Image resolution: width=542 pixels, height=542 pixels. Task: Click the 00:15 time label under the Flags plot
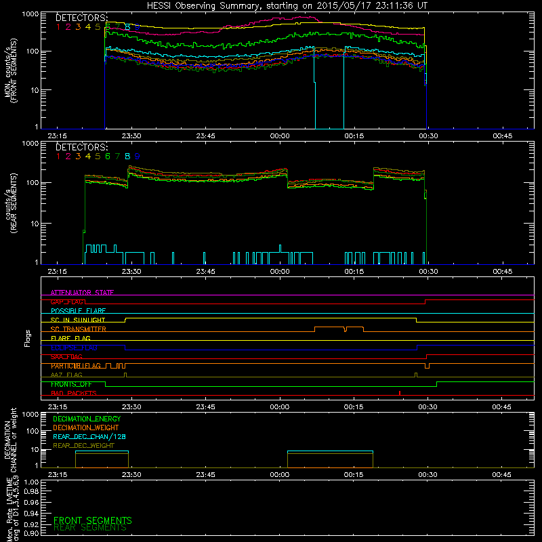354,407
